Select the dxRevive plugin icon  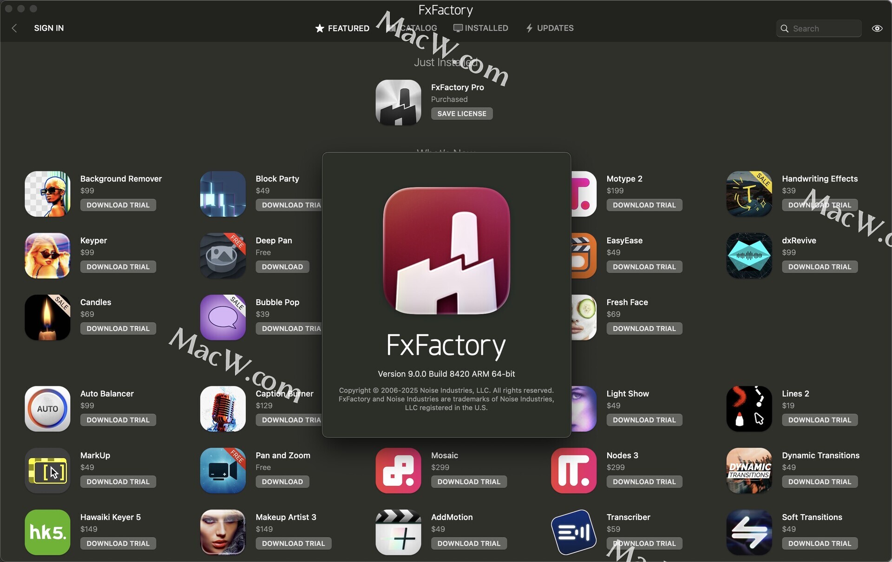click(749, 255)
